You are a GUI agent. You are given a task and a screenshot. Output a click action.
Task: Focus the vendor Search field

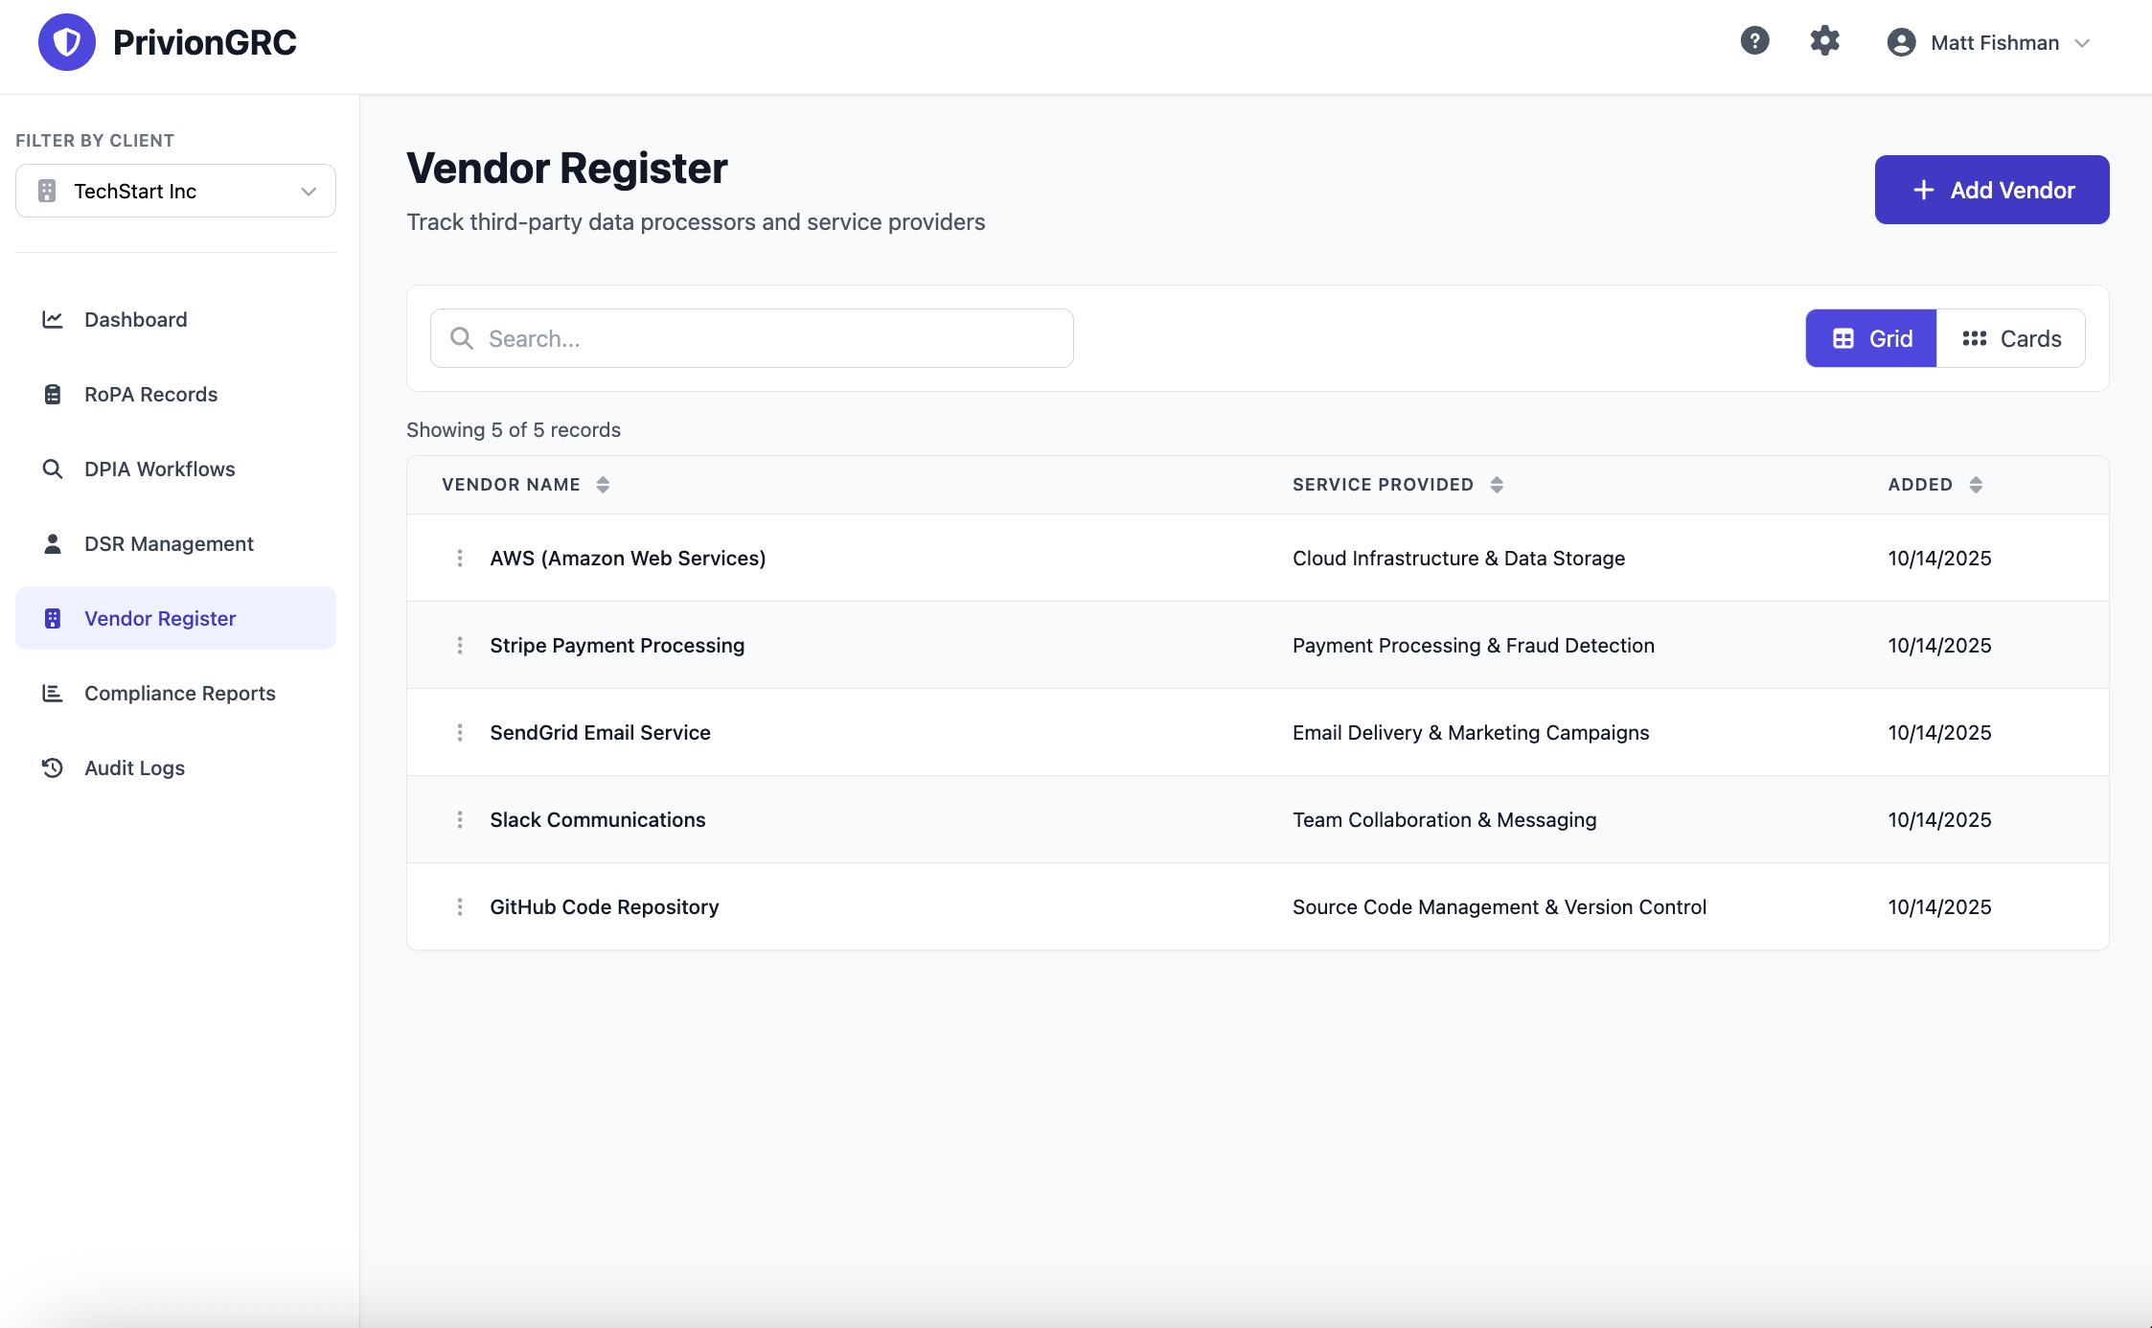tap(752, 338)
